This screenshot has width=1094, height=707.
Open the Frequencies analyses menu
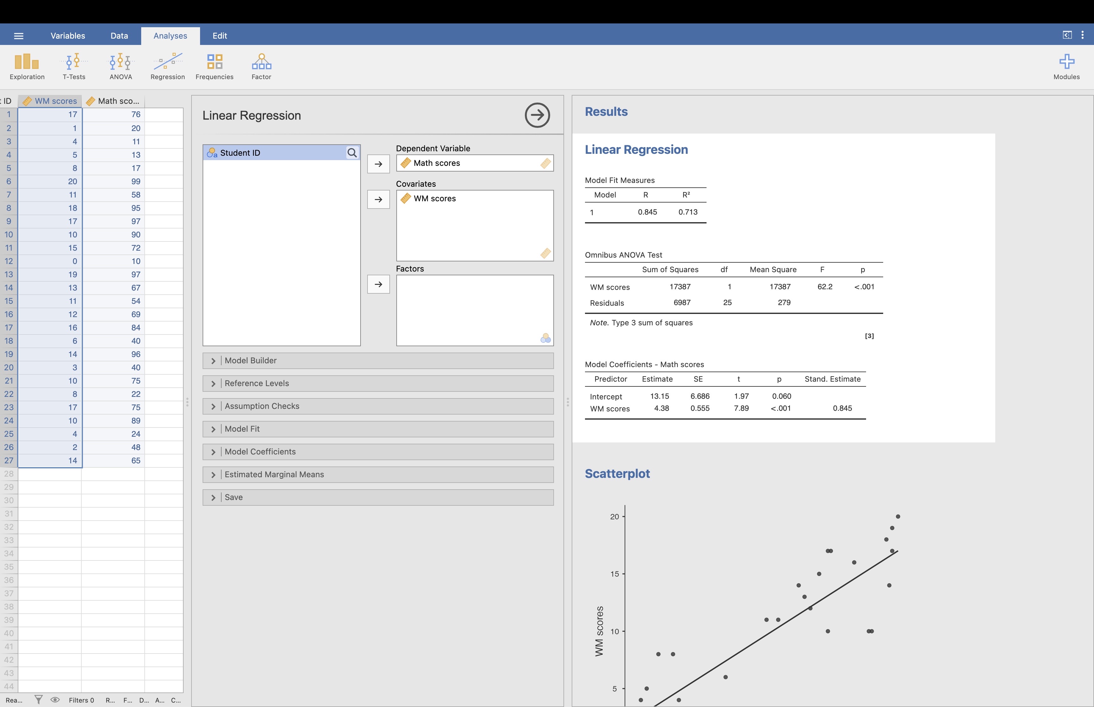214,66
